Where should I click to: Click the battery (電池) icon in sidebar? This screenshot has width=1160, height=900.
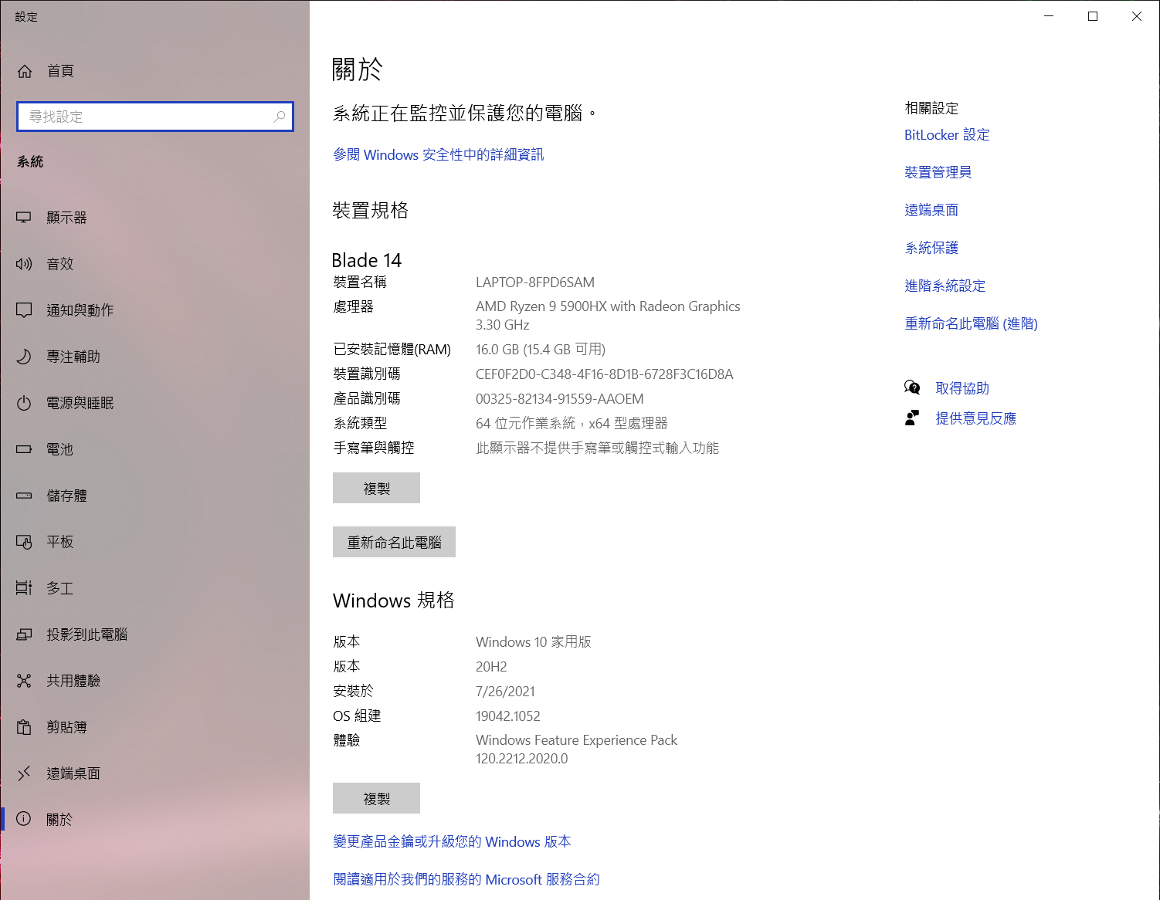(x=24, y=449)
